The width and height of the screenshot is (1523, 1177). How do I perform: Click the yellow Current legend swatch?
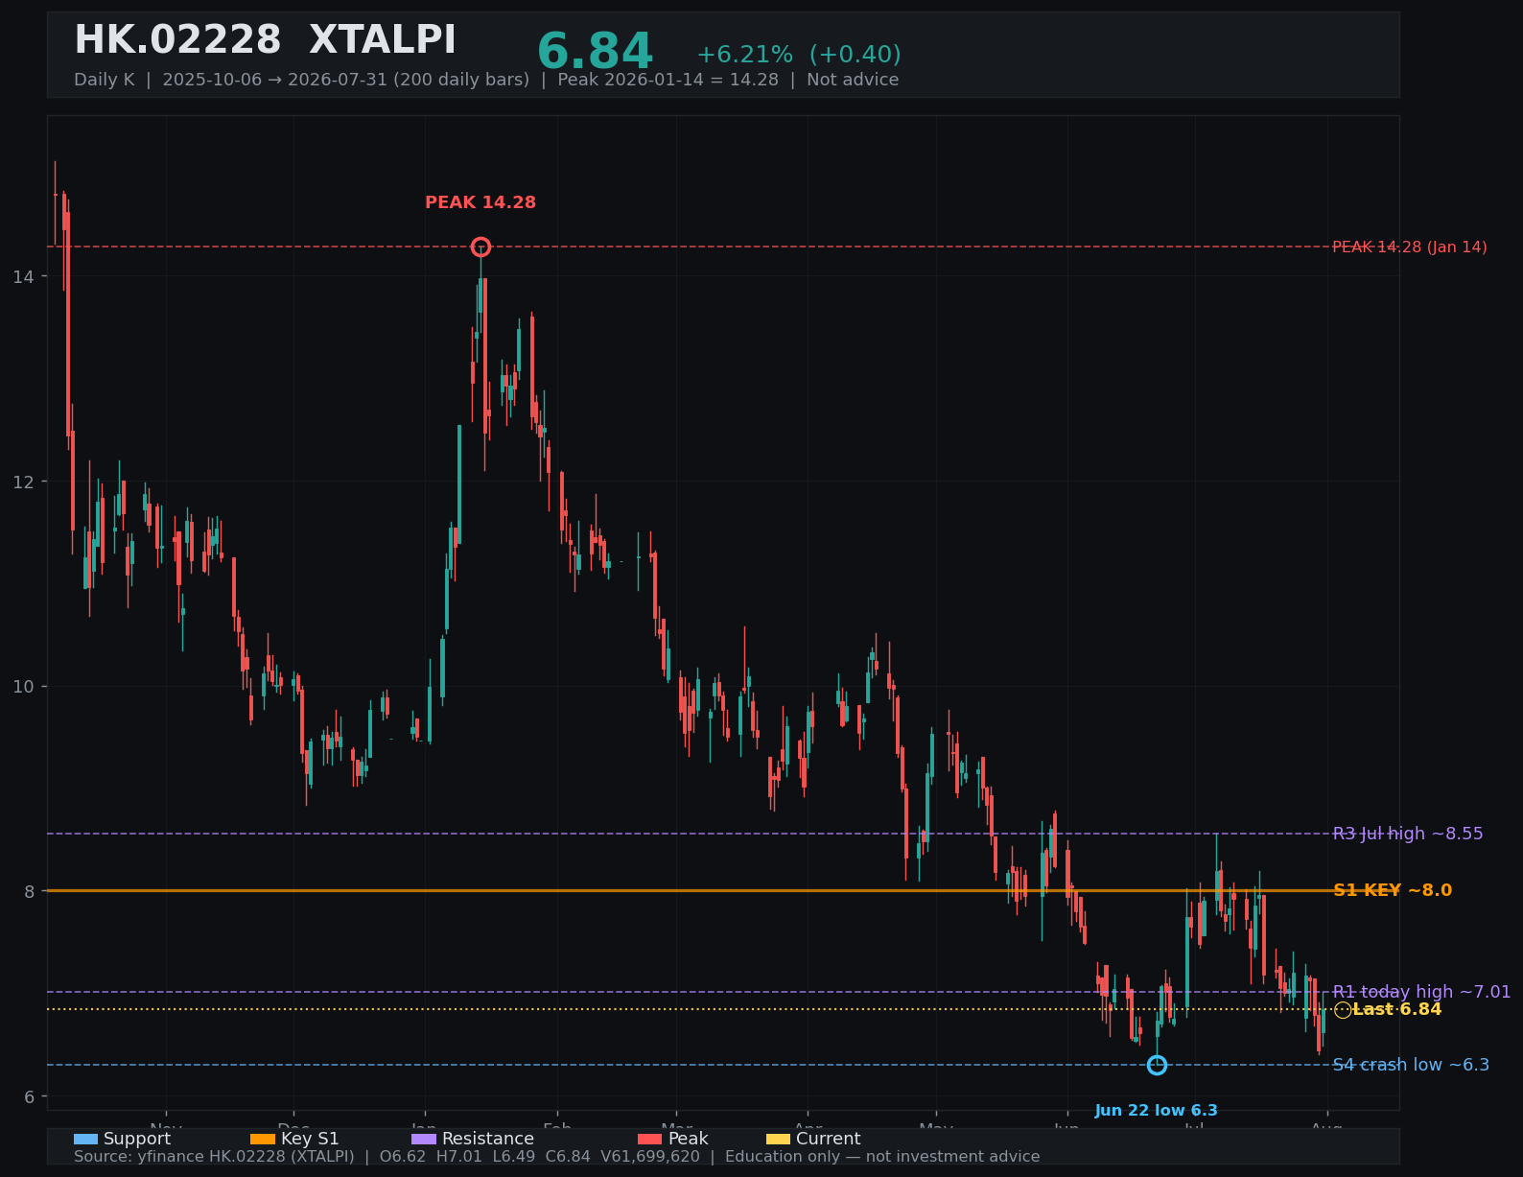click(x=778, y=1139)
